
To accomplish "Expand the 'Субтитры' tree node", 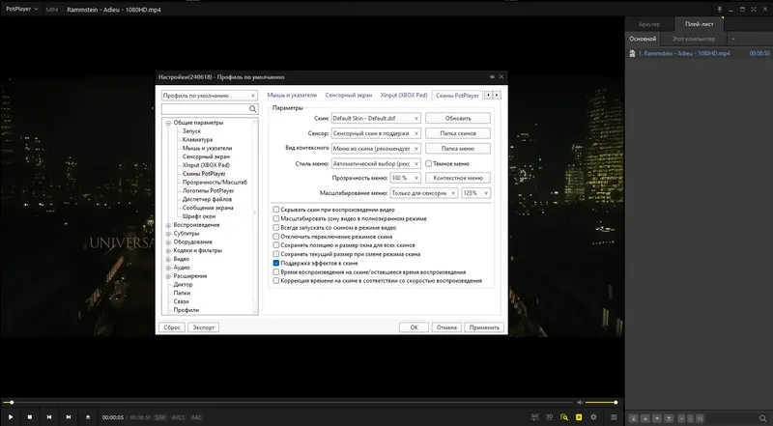I will (x=168, y=234).
